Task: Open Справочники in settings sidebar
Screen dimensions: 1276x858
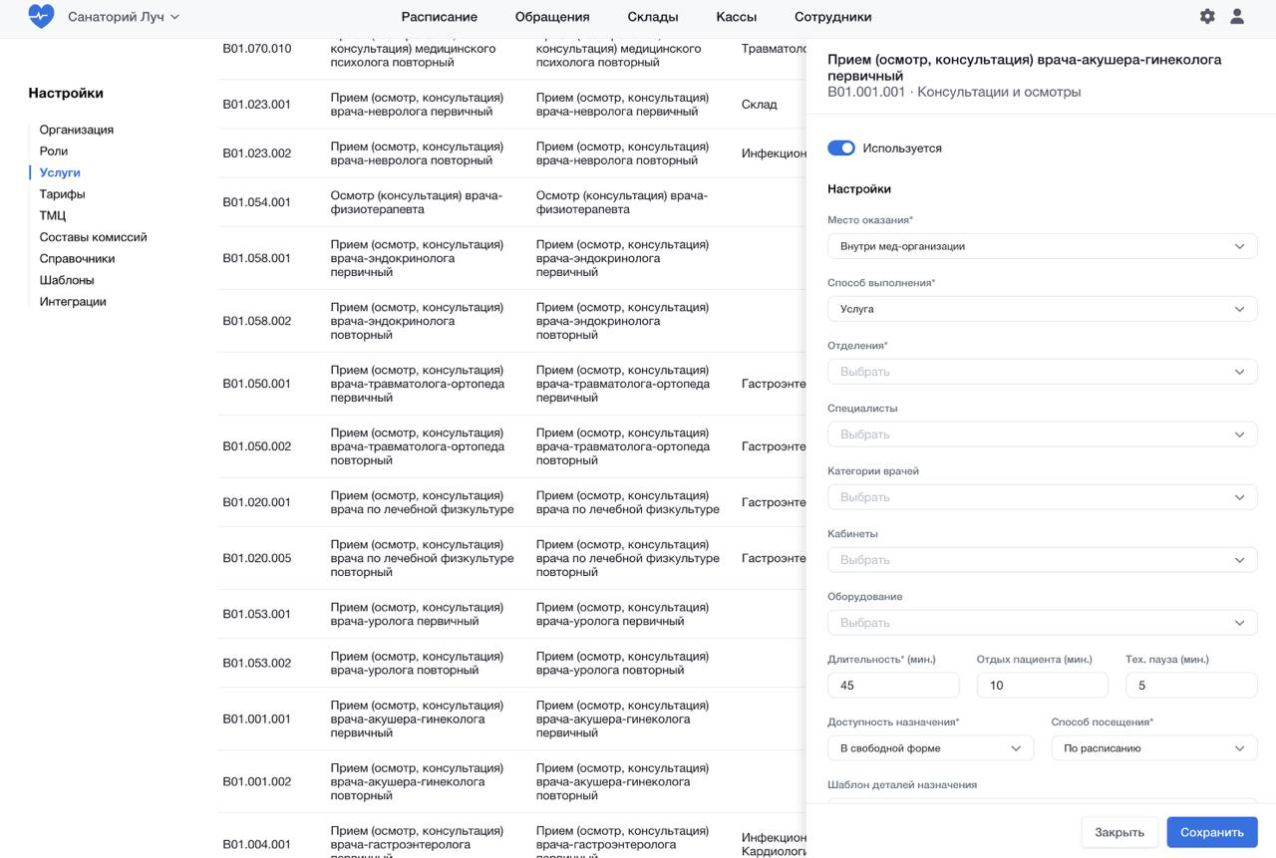Action: pos(77,258)
